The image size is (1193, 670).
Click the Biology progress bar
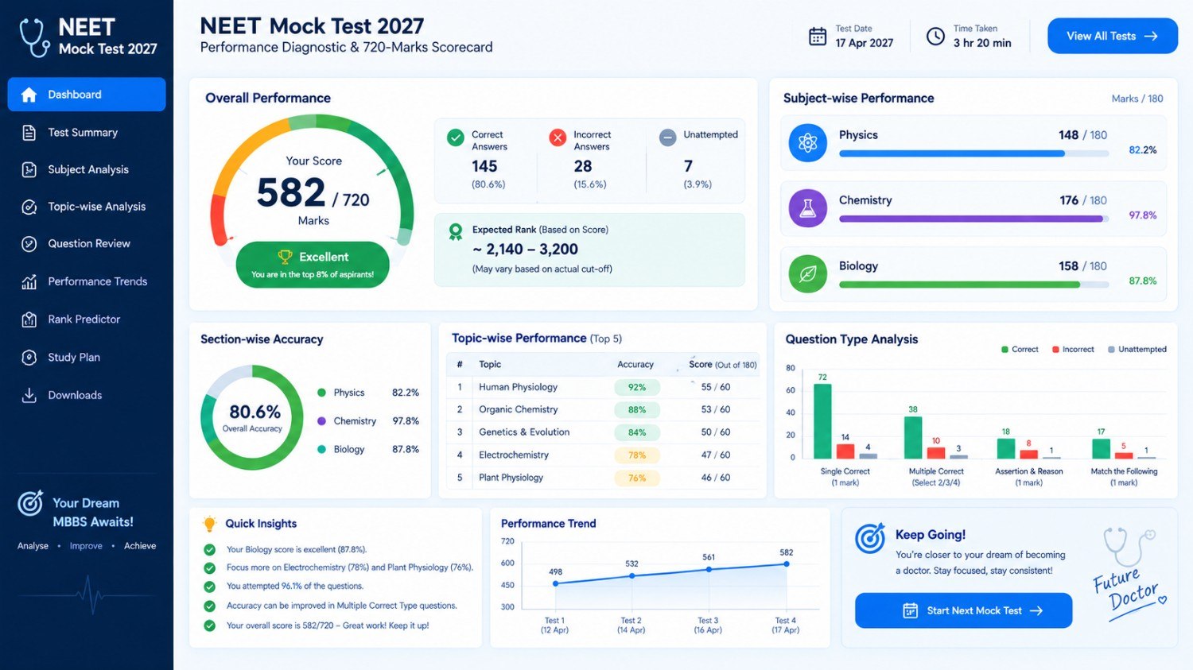pyautogui.click(x=973, y=285)
